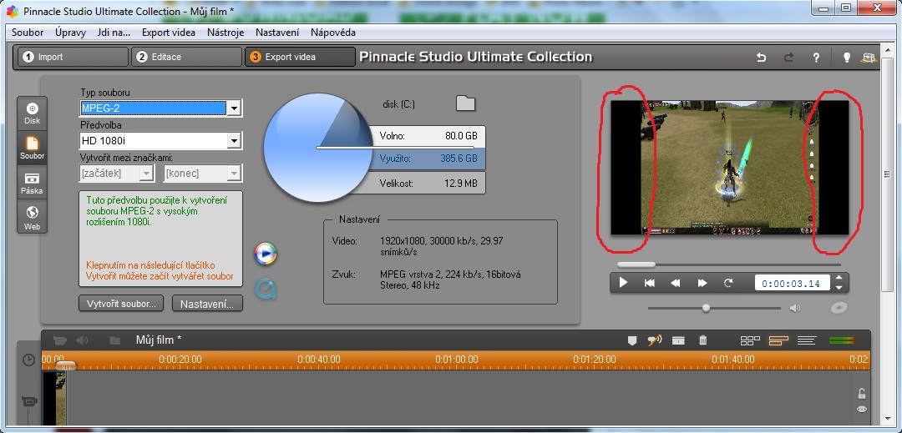The width and height of the screenshot is (902, 433).
Task: Click the timeline camcorder toolbox icon
Action: [x=60, y=340]
